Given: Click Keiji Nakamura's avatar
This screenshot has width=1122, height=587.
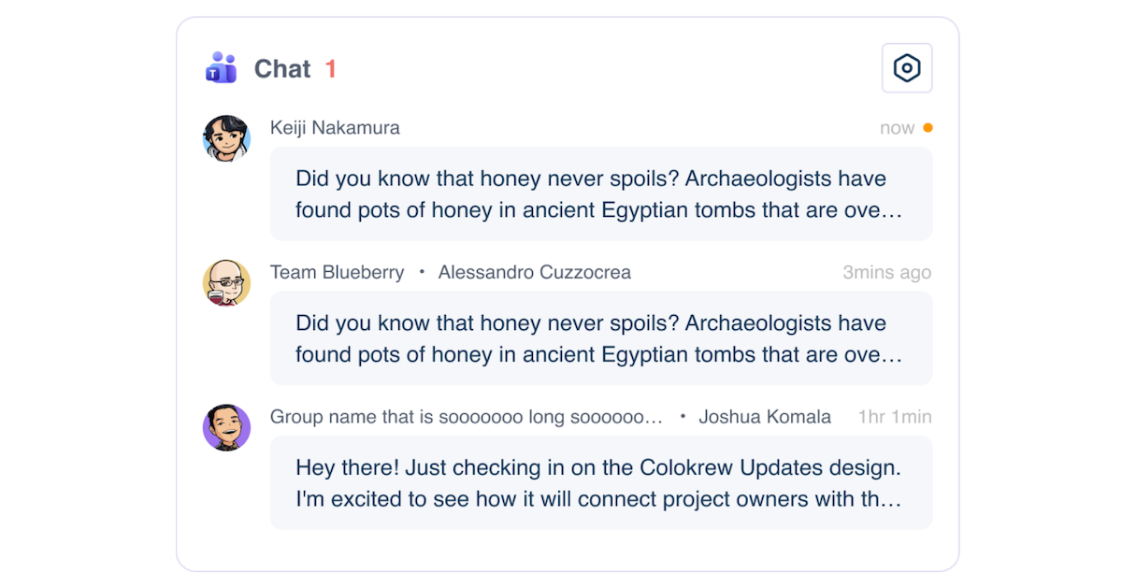Looking at the screenshot, I should (x=226, y=138).
